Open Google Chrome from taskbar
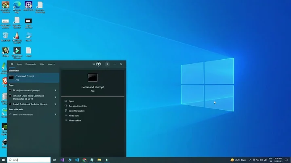This screenshot has width=291, height=163. pyautogui.click(x=84, y=160)
